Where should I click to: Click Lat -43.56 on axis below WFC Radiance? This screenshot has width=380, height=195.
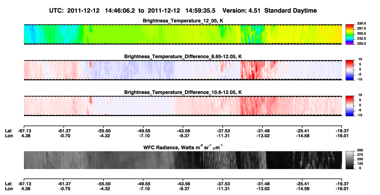coord(183,183)
